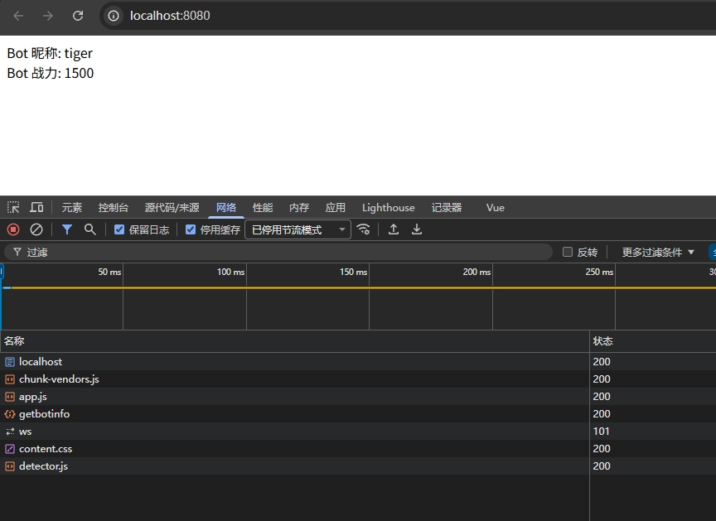
Task: Open the network search magnifier
Action: pyautogui.click(x=89, y=229)
